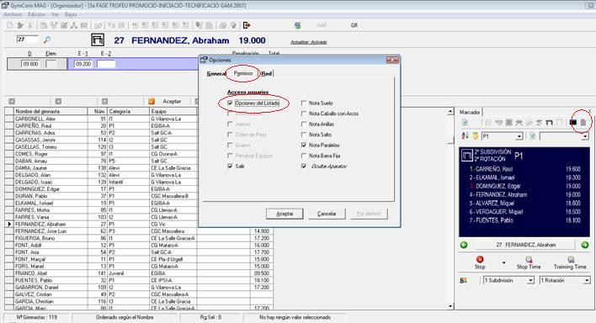Click the D score field showing 09.800

31,64
